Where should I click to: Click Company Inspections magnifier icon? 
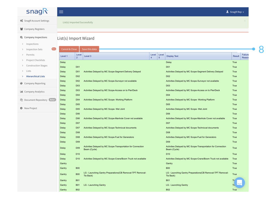coord(21,37)
